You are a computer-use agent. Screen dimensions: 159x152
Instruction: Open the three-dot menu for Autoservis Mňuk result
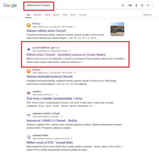72,138
